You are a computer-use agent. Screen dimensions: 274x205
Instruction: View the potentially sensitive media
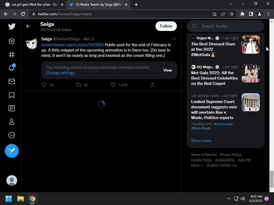[168, 70]
